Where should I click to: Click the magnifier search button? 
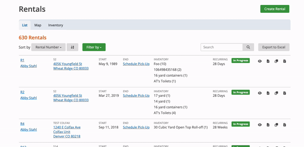248,47
